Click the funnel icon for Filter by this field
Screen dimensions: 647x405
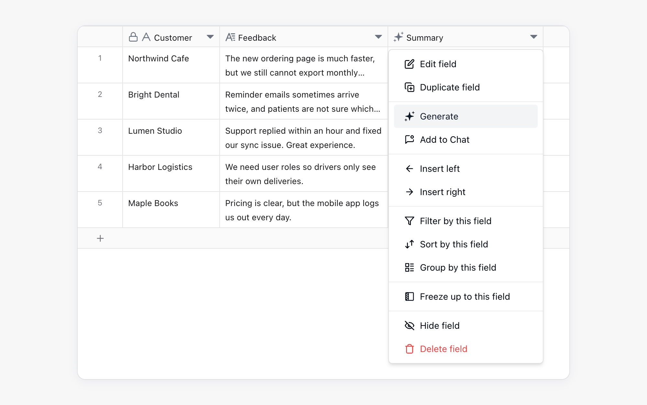[x=409, y=221]
